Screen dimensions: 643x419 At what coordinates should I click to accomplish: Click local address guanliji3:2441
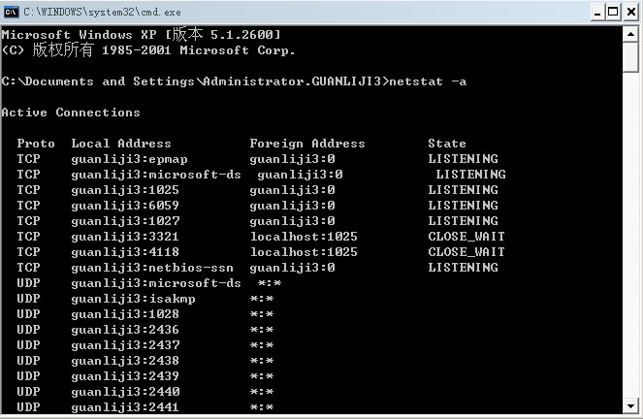[x=125, y=407]
